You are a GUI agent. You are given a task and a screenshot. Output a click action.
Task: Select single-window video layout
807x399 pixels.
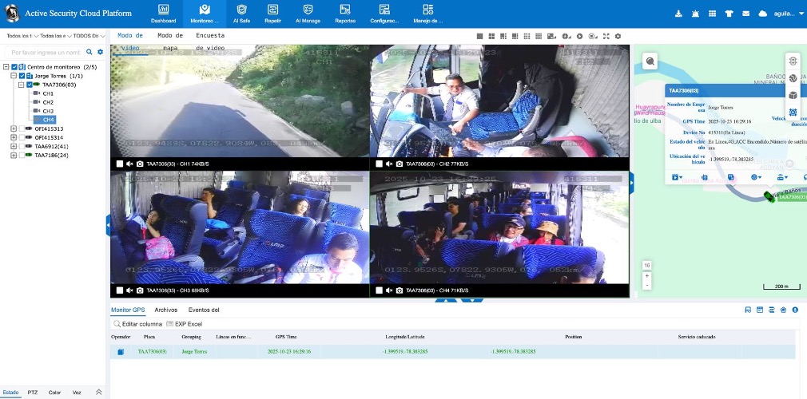tap(479, 37)
